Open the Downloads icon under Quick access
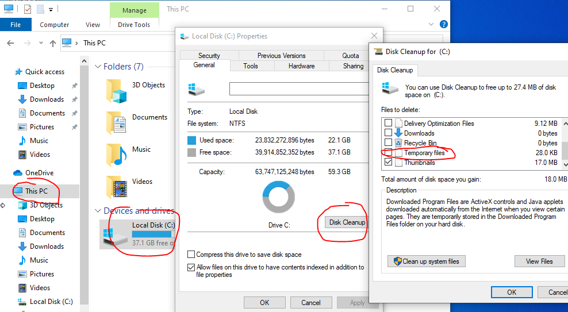Viewport: 568px width, 312px height. [x=22, y=99]
